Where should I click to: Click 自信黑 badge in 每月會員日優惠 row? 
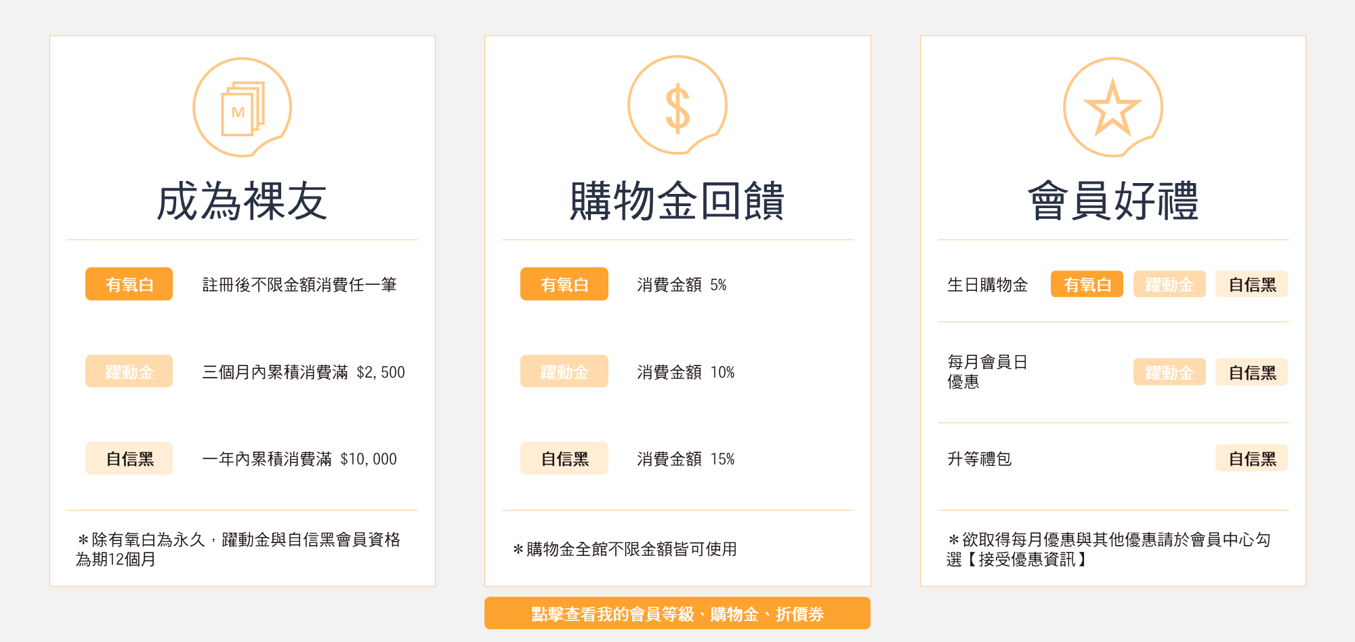click(1251, 372)
